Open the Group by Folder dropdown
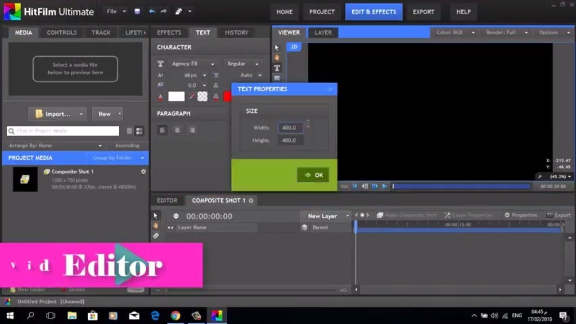 click(x=118, y=158)
